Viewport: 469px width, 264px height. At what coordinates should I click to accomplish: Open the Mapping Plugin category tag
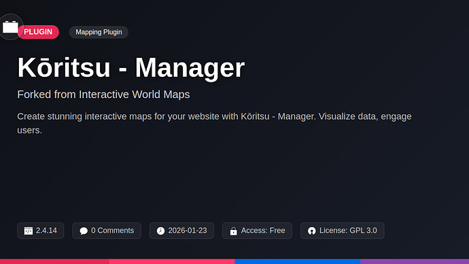tap(99, 32)
